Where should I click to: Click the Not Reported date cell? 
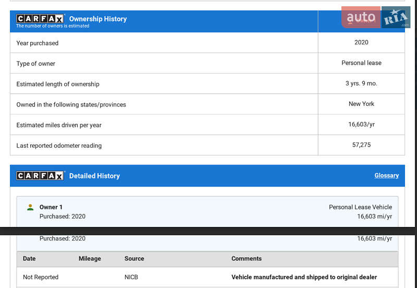(x=41, y=277)
